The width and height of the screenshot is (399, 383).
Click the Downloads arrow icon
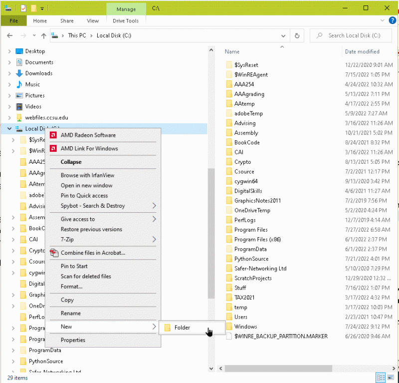19,73
